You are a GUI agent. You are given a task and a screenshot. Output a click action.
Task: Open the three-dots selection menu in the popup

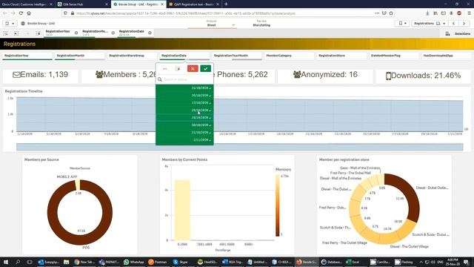(164, 69)
